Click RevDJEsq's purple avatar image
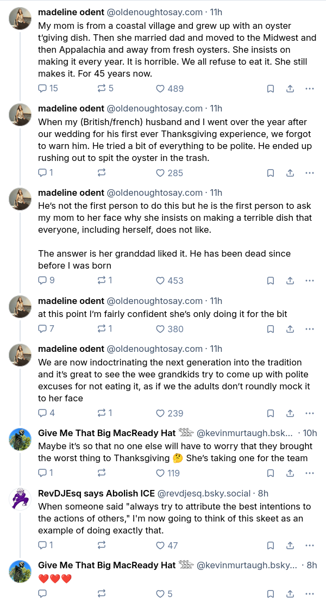326x602 pixels. coord(20,499)
